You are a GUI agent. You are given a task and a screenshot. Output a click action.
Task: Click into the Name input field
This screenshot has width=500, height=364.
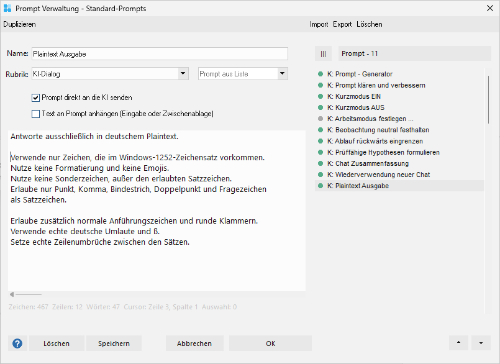(x=160, y=54)
